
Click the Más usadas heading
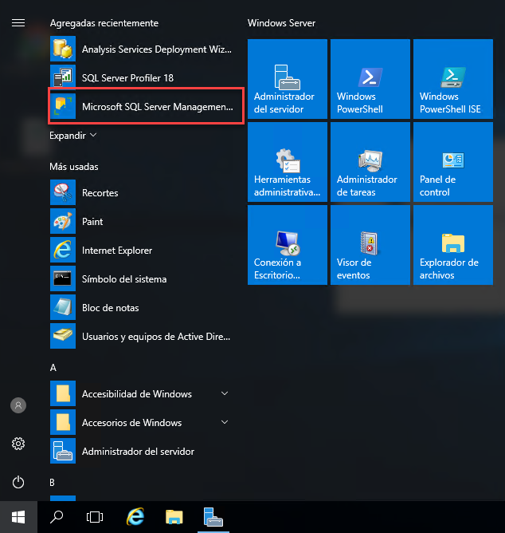(74, 167)
